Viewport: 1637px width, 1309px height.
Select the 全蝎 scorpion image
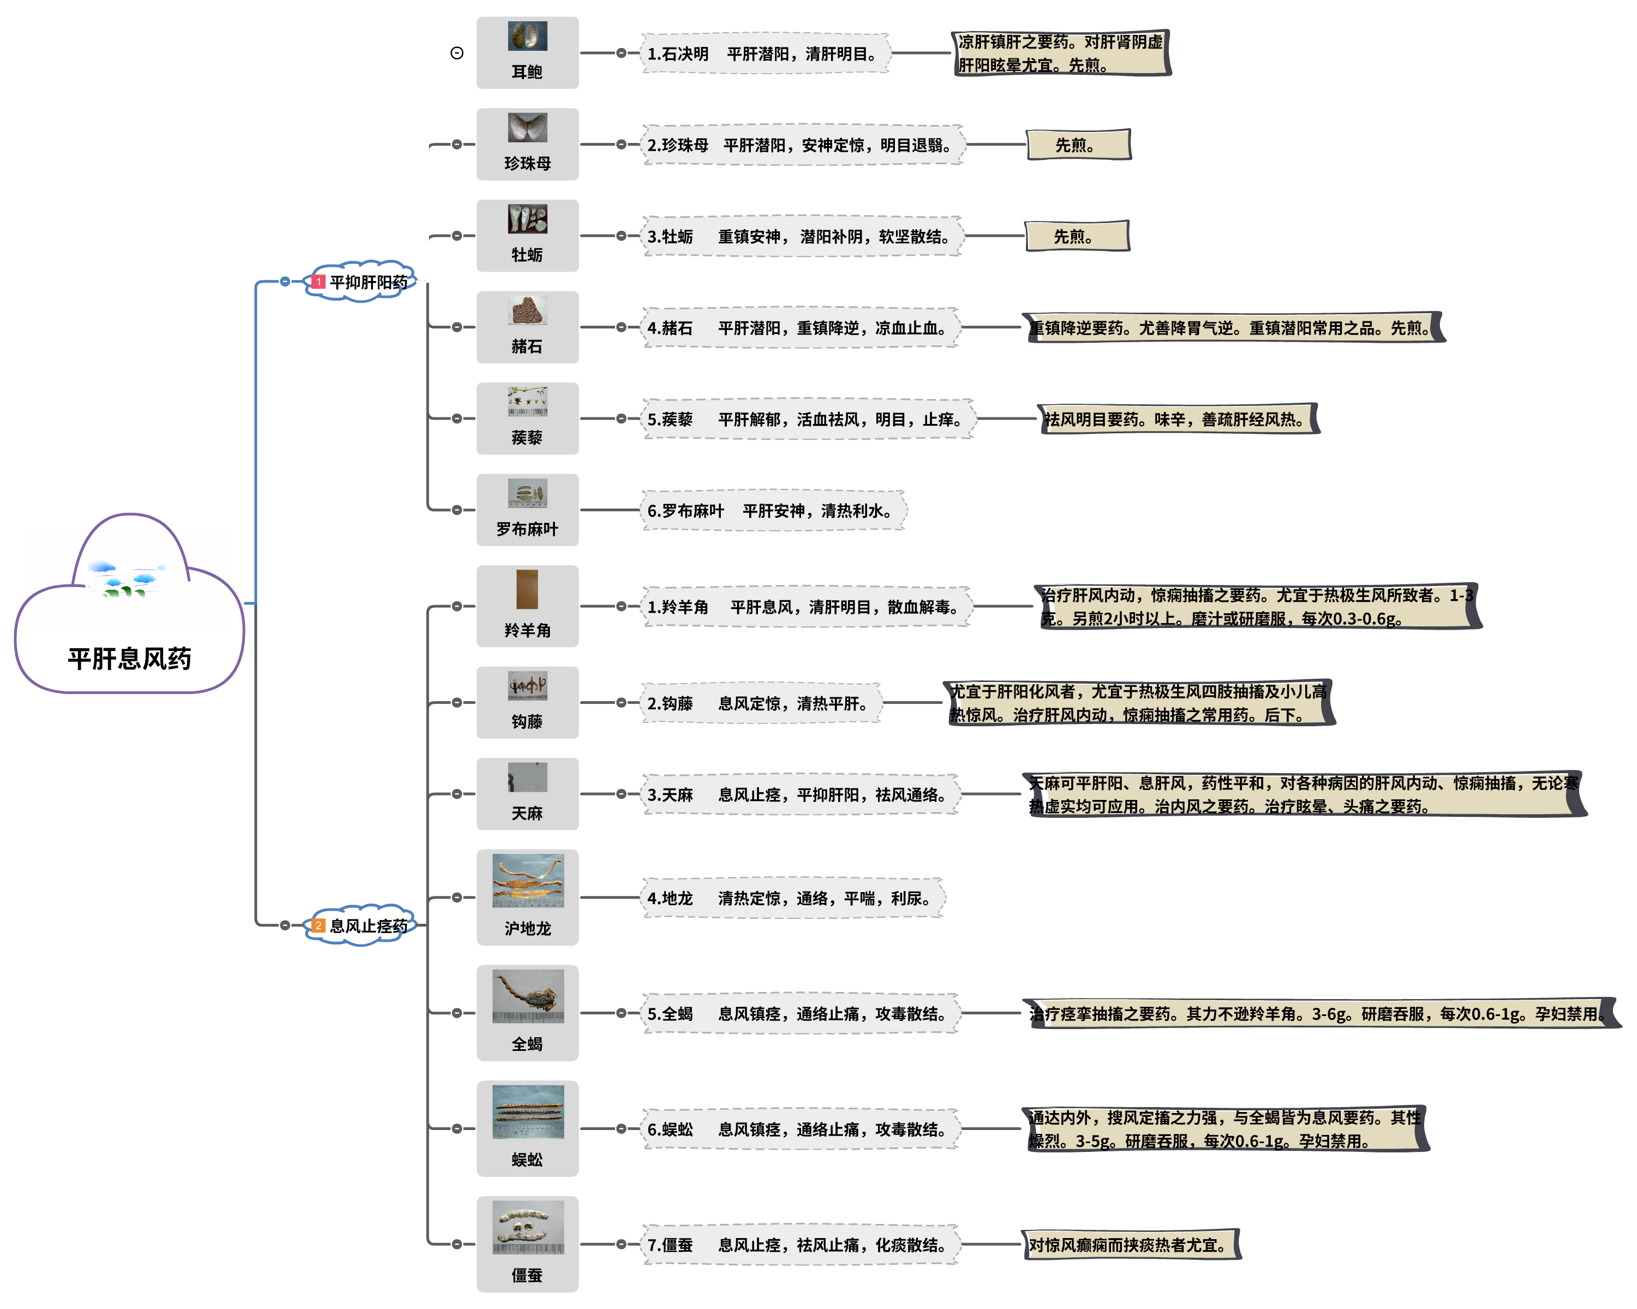tap(528, 995)
